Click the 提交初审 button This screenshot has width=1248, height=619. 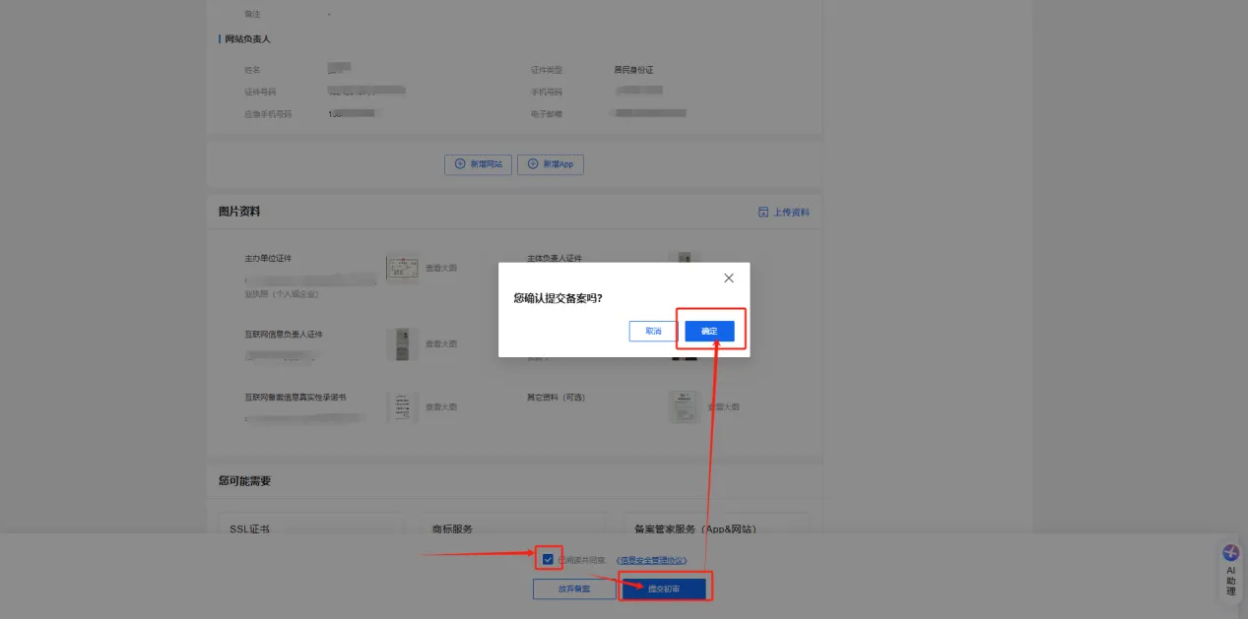664,588
